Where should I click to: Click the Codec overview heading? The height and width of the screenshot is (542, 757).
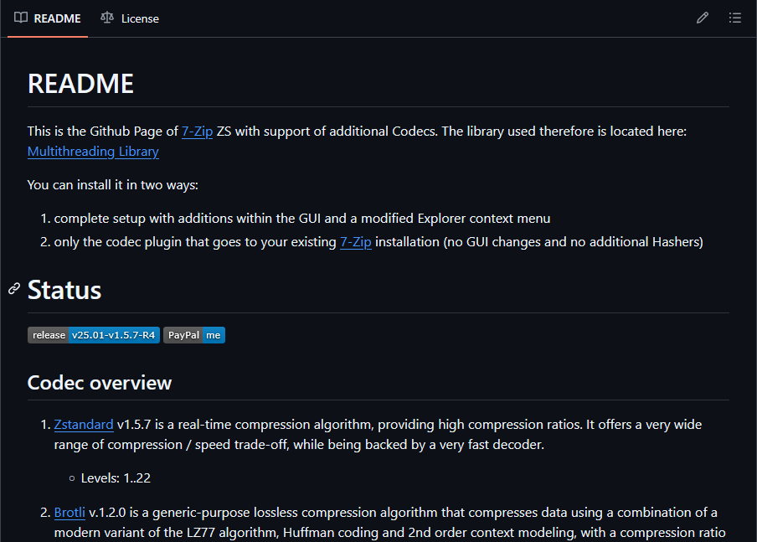coord(100,383)
